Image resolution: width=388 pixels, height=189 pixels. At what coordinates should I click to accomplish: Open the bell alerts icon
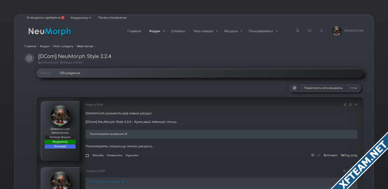click(322, 31)
